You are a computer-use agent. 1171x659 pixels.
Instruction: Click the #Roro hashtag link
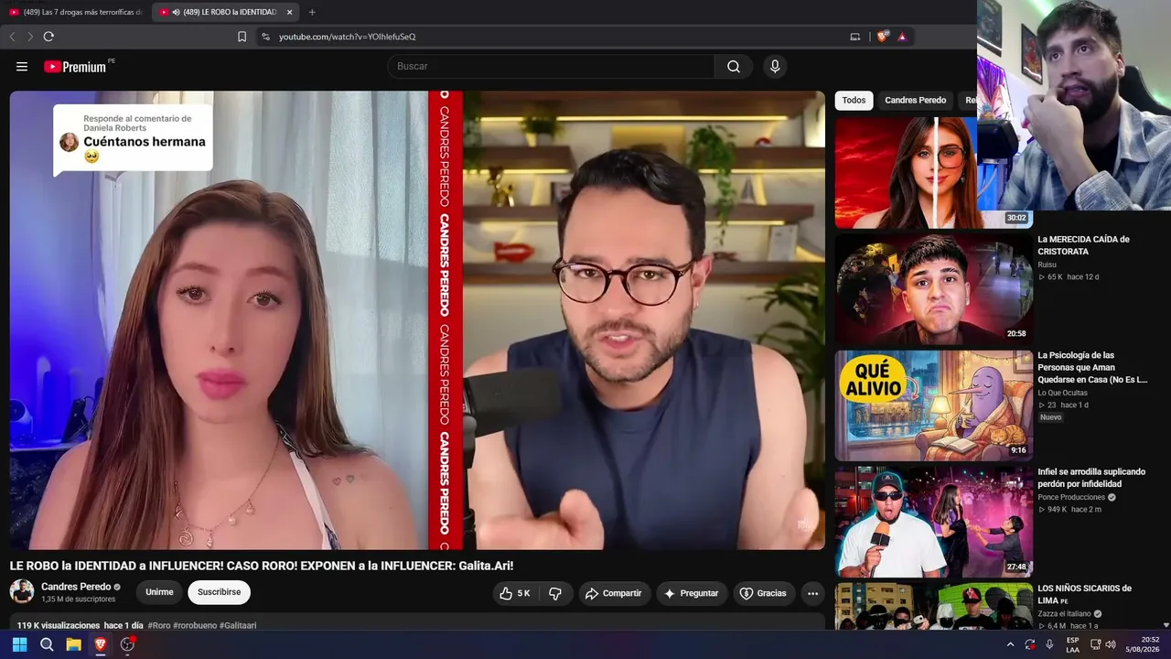point(159,626)
